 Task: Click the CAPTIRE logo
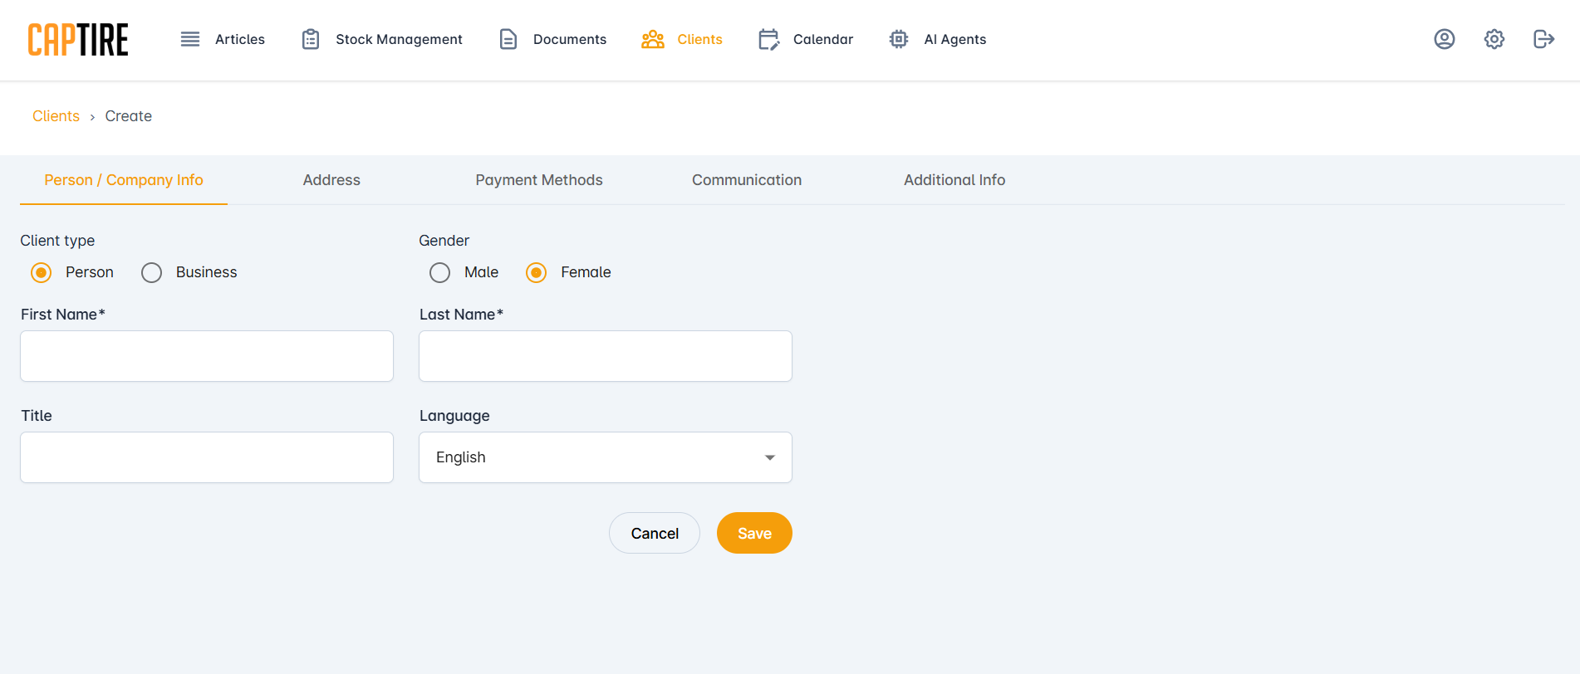click(x=78, y=40)
